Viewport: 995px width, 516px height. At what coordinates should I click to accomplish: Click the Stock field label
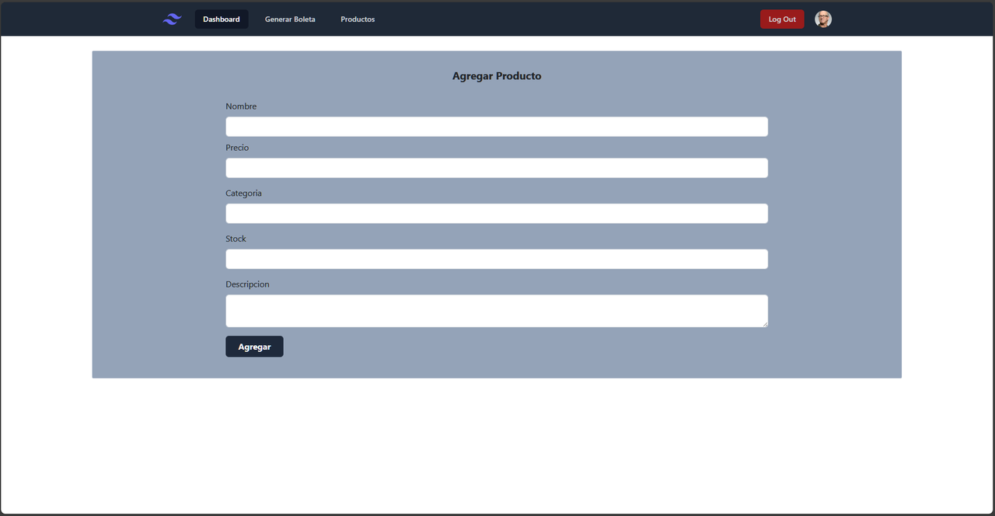click(236, 238)
